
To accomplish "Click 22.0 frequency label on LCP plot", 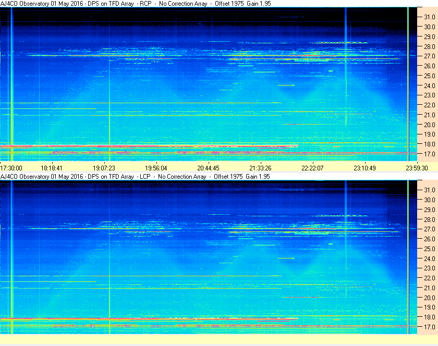I will pos(430,278).
